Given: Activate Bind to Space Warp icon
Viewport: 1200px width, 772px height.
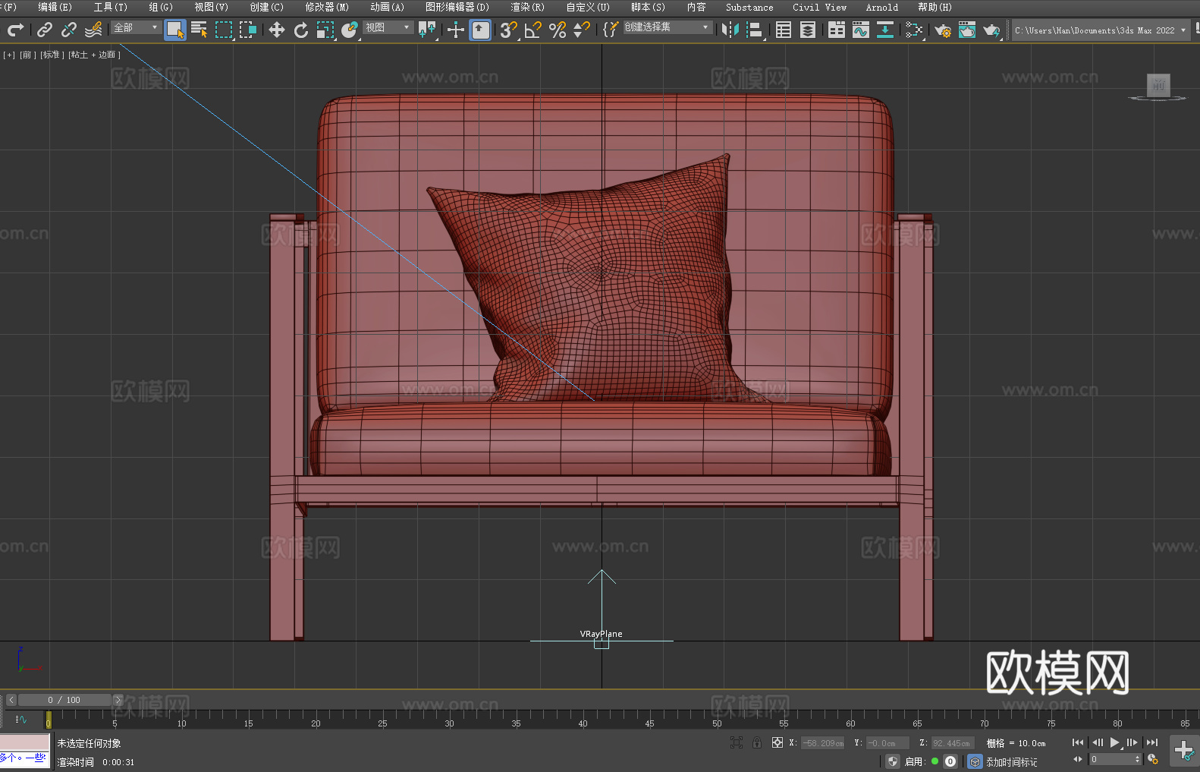Looking at the screenshot, I should tap(93, 30).
